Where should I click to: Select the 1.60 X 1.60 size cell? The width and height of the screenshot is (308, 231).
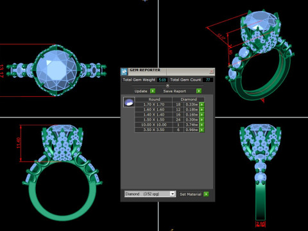pos(154,110)
